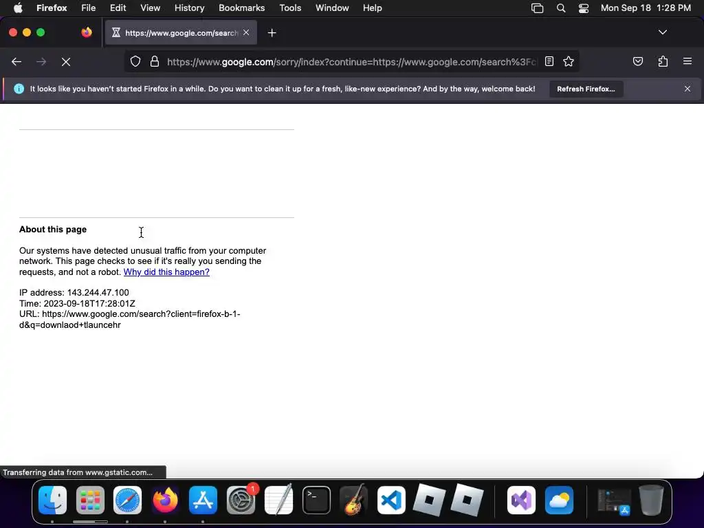Open Spotlight search in menu bar
This screenshot has width=704, height=528.
point(561,8)
